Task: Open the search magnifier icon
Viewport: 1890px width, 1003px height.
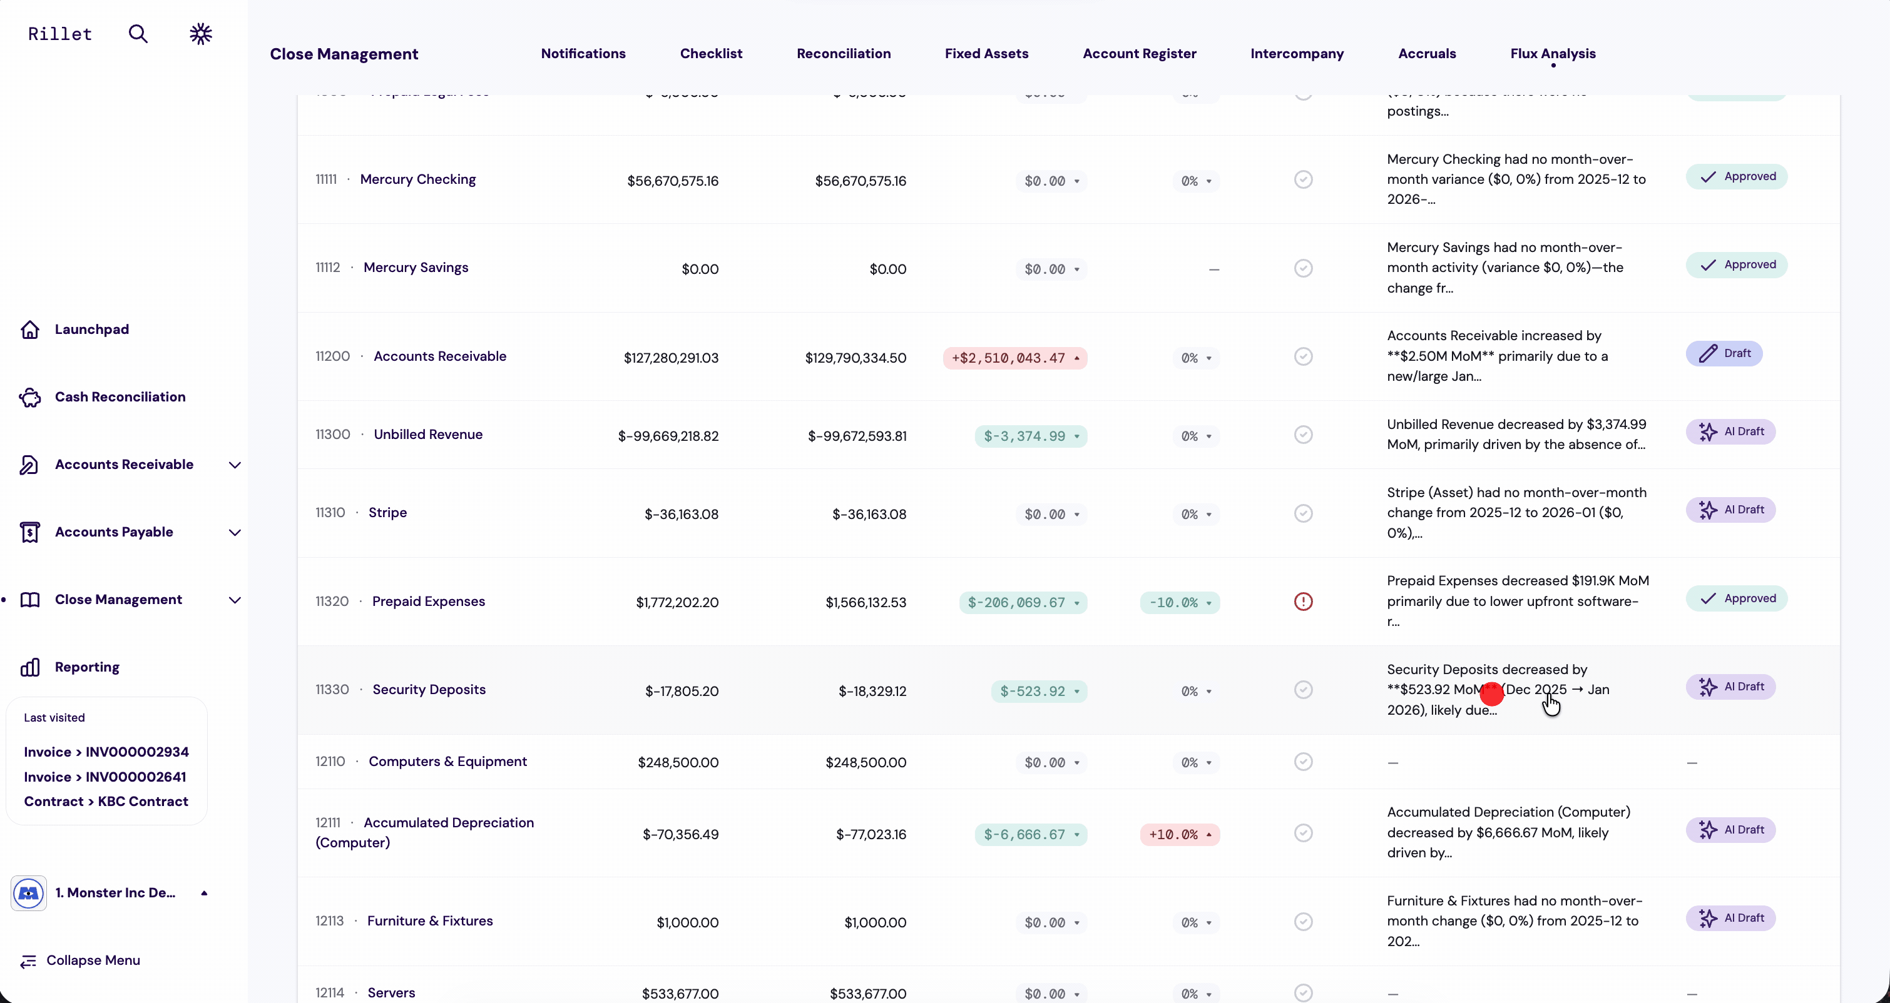Action: [x=138, y=34]
